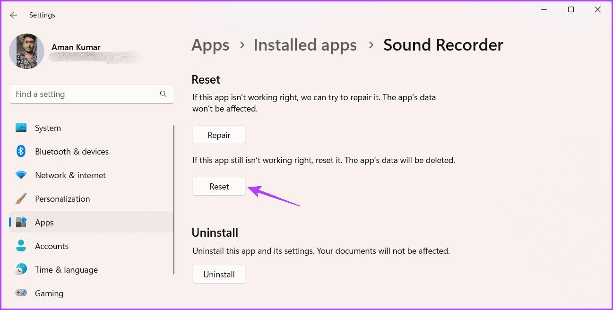Select the Bluetooth & devices icon
This screenshot has height=310, width=613.
(21, 151)
